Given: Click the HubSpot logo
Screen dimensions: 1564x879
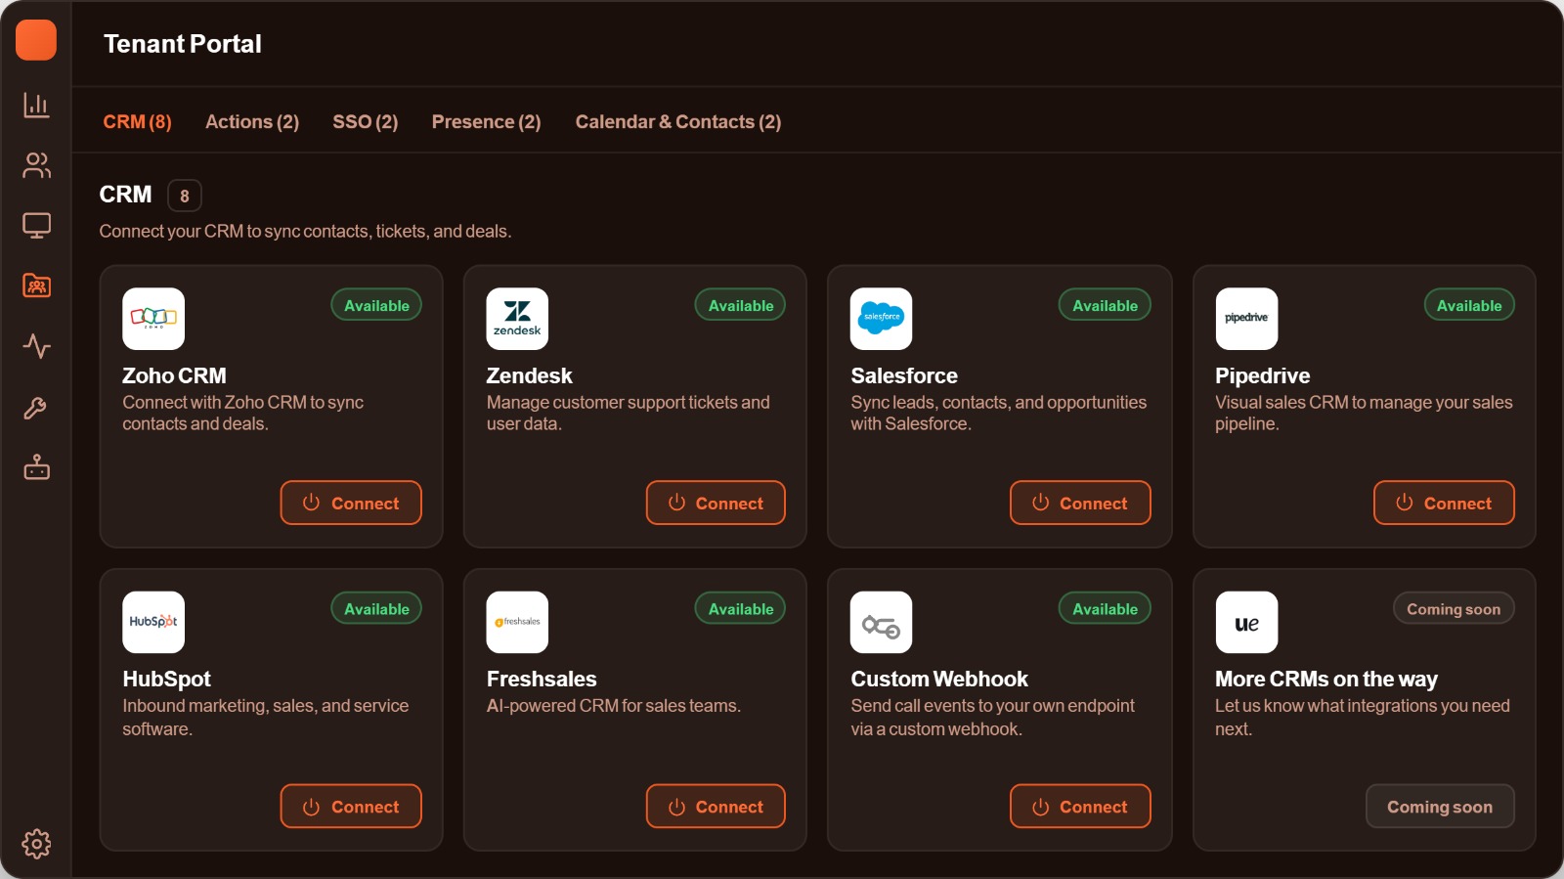Looking at the screenshot, I should 153,622.
